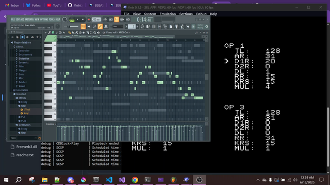Open FL Studio OPTIONS menu
This screenshot has height=185, width=330.
44,20
